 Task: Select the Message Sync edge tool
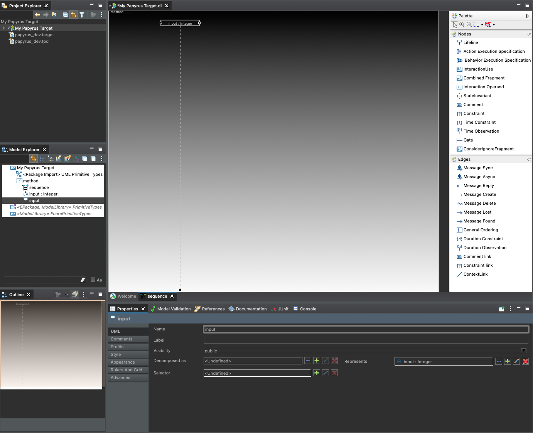(x=475, y=168)
